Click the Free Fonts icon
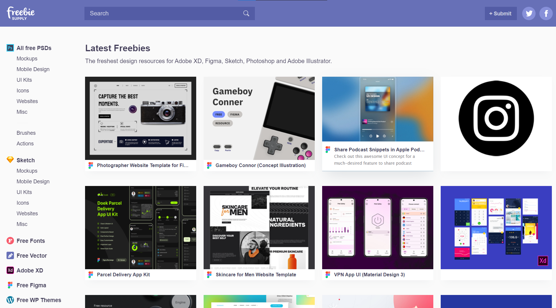556x308 pixels. click(10, 240)
